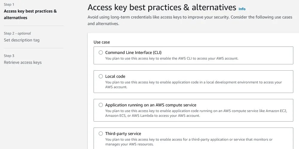The image size is (299, 149).
Task: Open the Info link beside the heading
Action: [242, 9]
